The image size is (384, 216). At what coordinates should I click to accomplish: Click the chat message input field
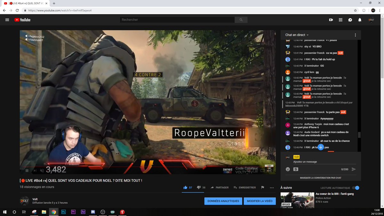324,162
